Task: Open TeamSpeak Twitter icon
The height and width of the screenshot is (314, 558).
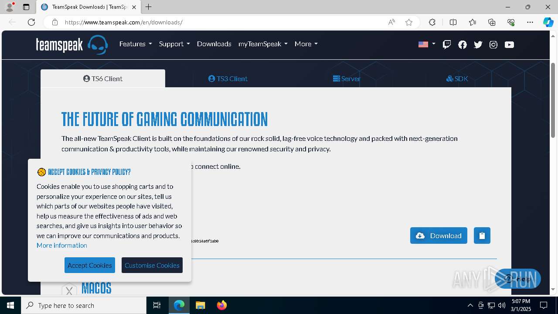Action: tap(478, 44)
